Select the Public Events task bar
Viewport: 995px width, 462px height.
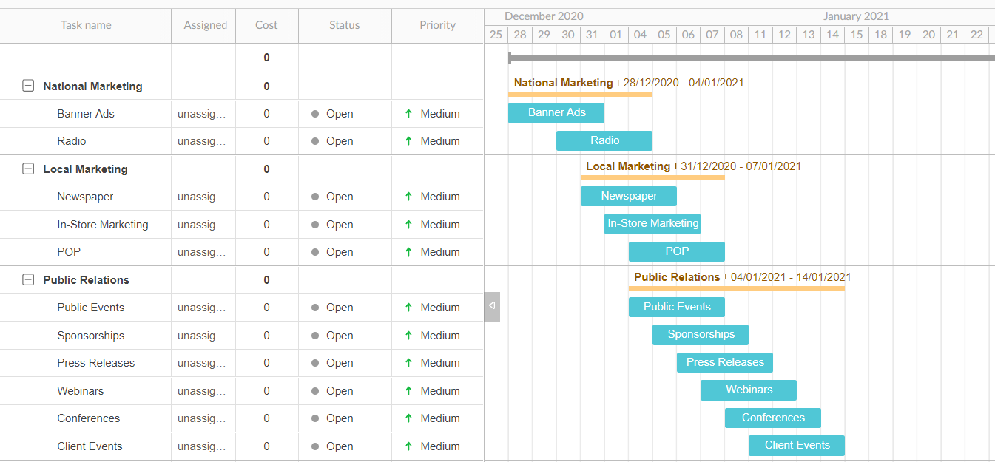tap(676, 307)
